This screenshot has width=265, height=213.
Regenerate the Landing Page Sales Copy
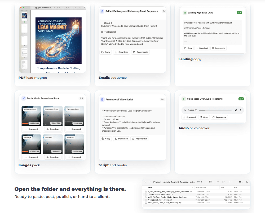pos(218,48)
